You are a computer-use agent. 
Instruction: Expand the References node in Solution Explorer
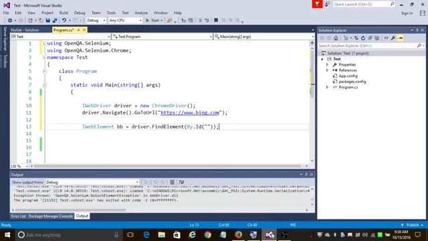[327, 70]
